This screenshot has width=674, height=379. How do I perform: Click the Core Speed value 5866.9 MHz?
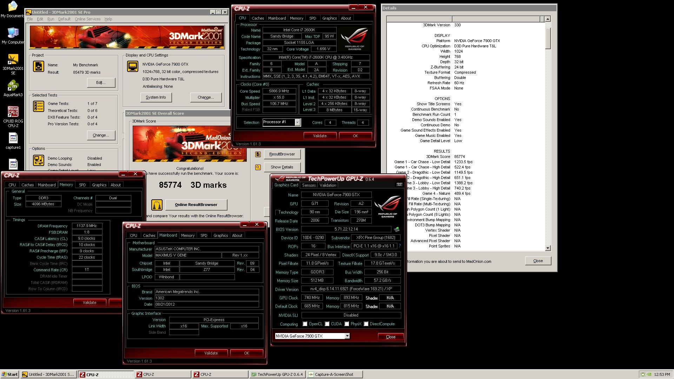[279, 91]
